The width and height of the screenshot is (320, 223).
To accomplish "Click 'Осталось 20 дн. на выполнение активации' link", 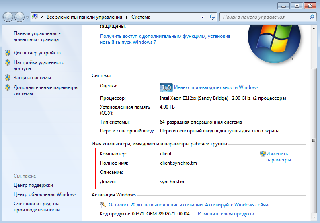I will (x=189, y=205).
